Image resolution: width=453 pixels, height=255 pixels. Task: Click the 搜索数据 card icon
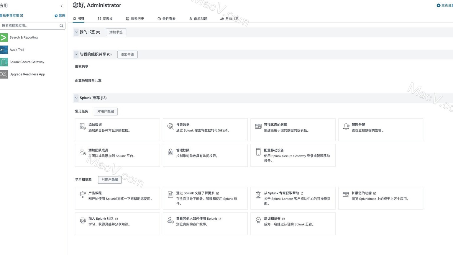coord(170,126)
